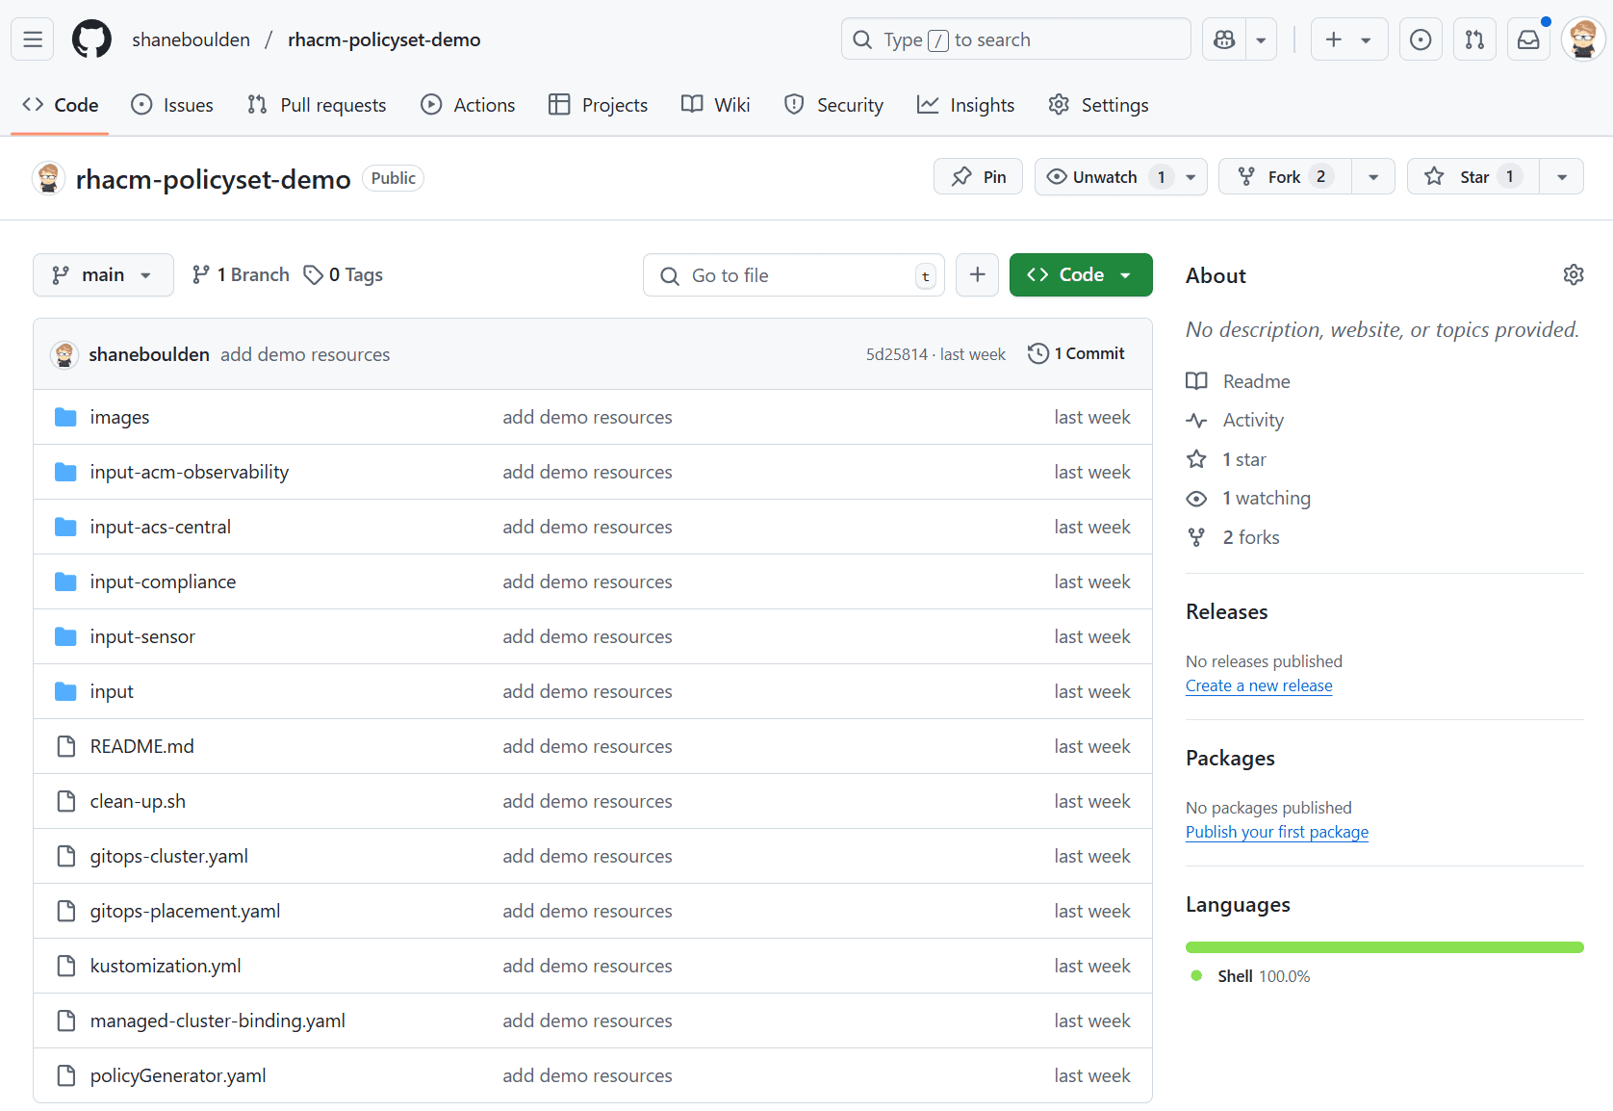This screenshot has width=1613, height=1111.
Task: Open gitops-placement.yaml file
Action: [186, 912]
